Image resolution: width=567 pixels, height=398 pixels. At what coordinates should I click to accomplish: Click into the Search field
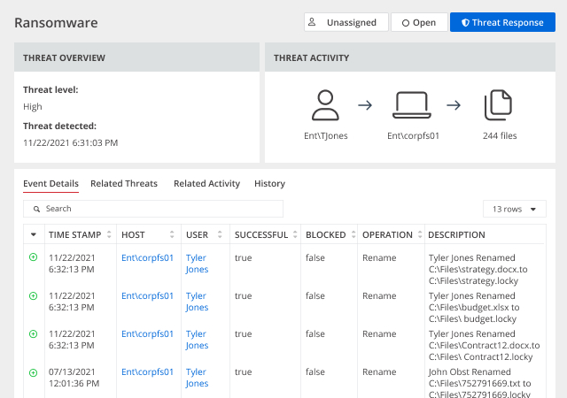click(153, 209)
